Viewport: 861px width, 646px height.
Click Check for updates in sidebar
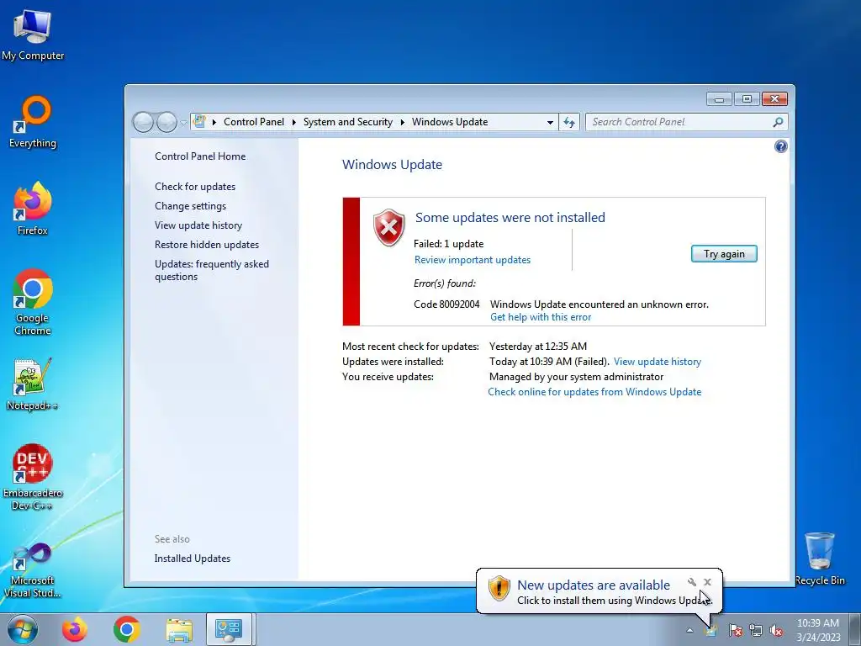pos(195,186)
